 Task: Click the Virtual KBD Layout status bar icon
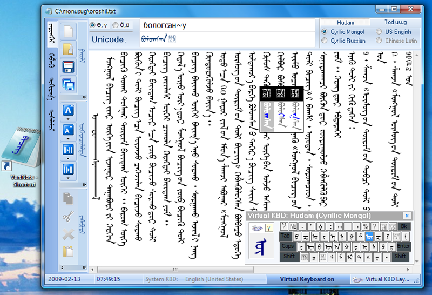[x=357, y=279]
